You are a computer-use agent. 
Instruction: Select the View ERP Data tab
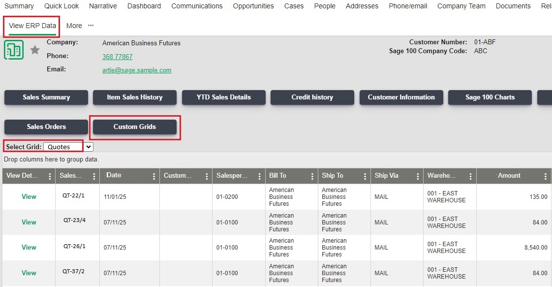32,26
